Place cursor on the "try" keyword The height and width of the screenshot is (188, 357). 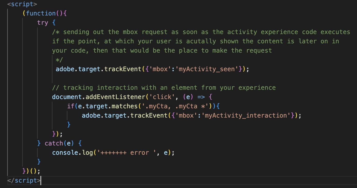(x=43, y=23)
